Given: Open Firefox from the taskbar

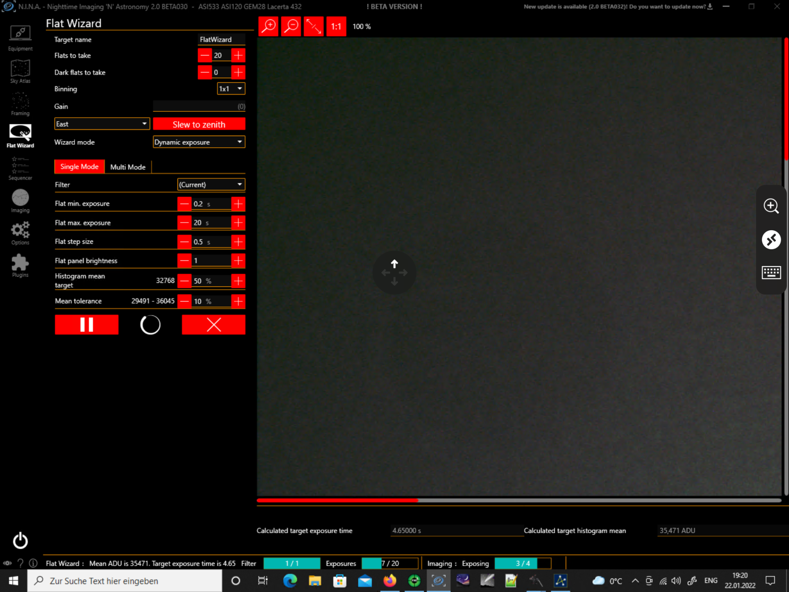Looking at the screenshot, I should coord(390,580).
